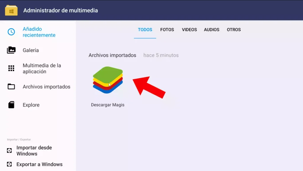Screen dimensions: 303x171
Task: Switch to the TODOS tab
Action: click(x=145, y=30)
